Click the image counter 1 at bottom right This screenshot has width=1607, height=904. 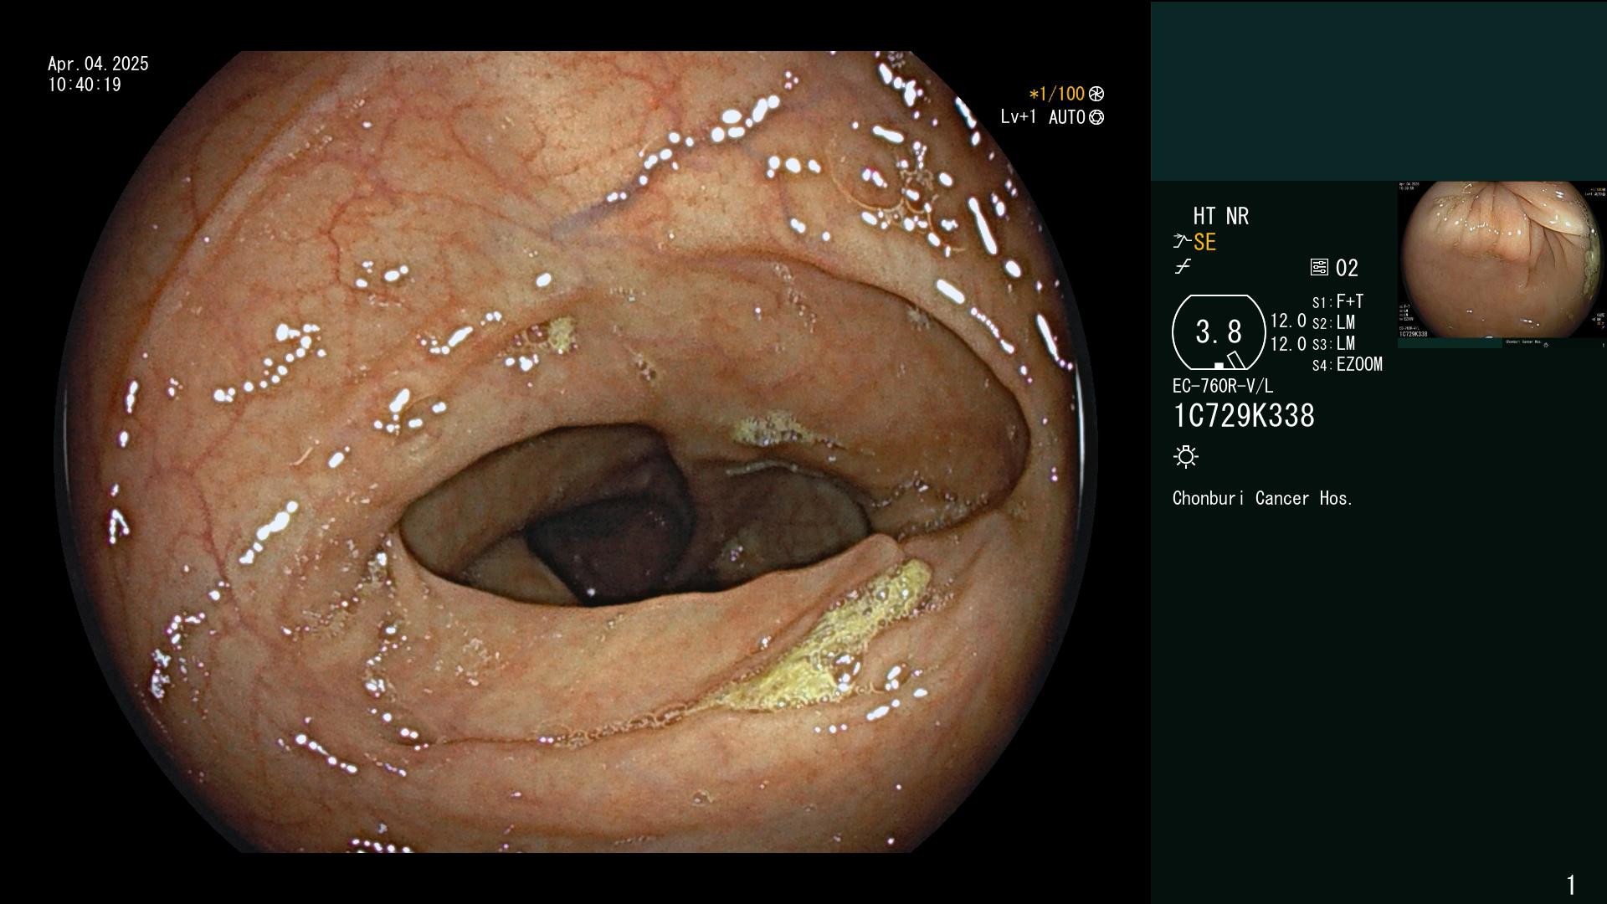pyautogui.click(x=1571, y=885)
